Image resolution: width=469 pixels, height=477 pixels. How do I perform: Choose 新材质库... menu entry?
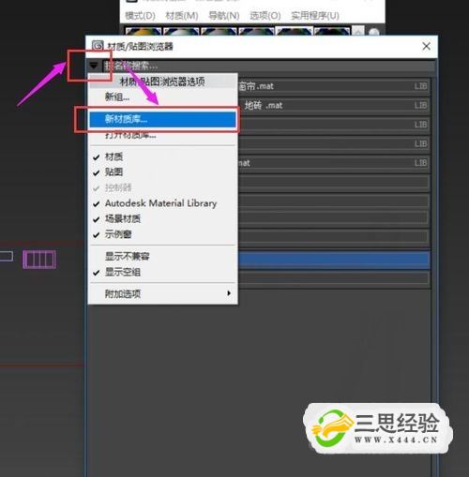pyautogui.click(x=162, y=119)
